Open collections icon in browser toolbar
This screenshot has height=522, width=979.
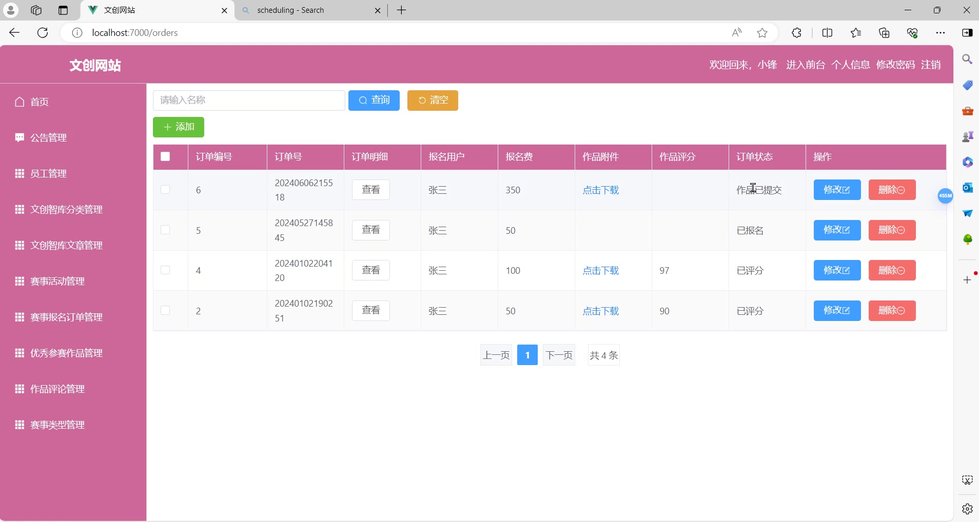pos(884,33)
